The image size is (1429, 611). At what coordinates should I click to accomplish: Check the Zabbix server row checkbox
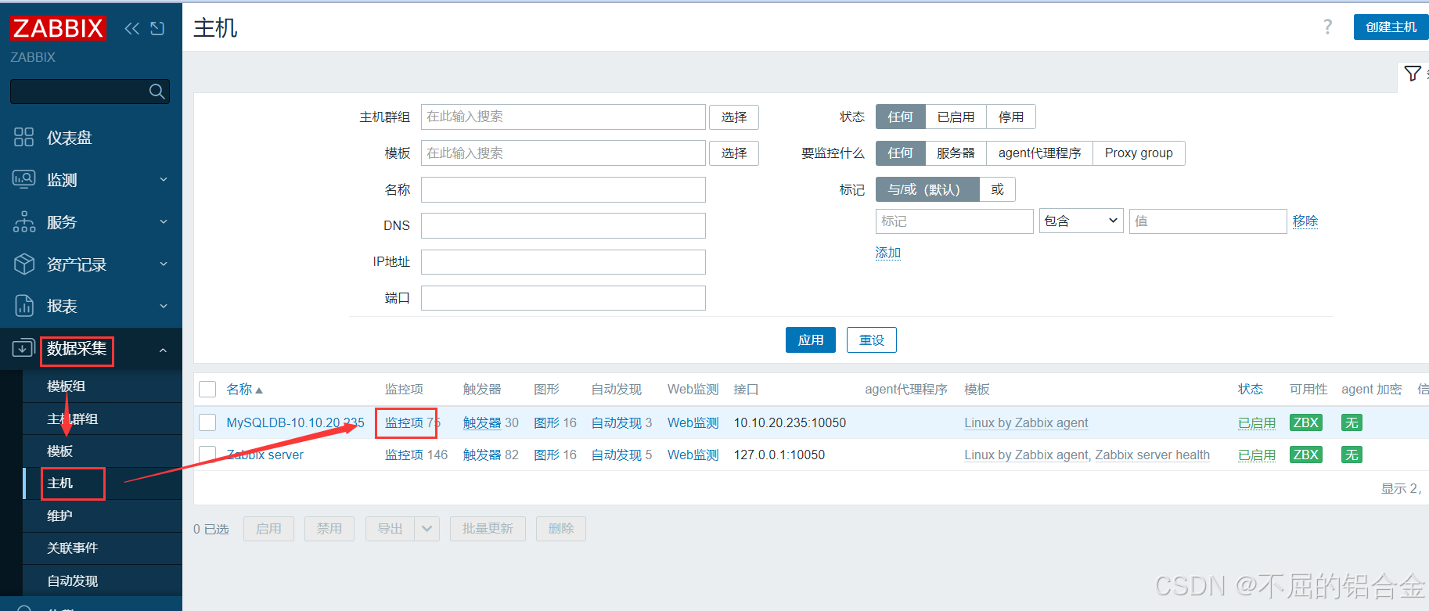(207, 455)
